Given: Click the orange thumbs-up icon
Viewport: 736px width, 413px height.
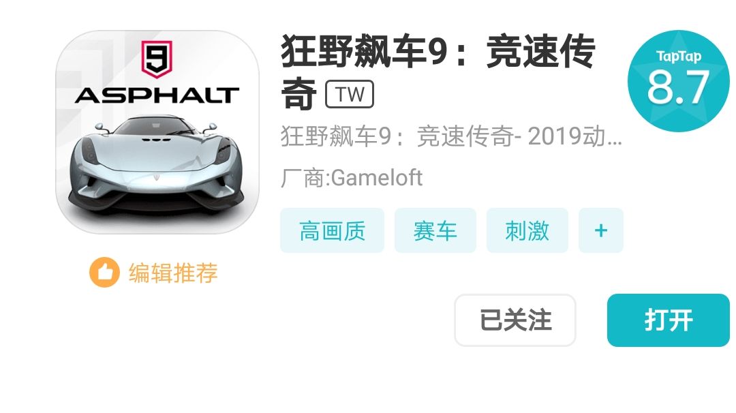Looking at the screenshot, I should tap(104, 272).
